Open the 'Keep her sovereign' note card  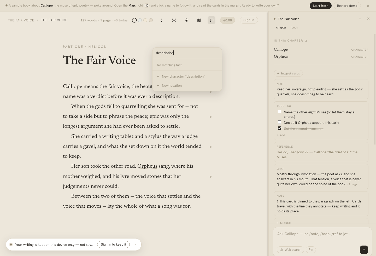tap(321, 89)
